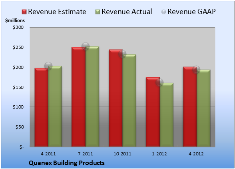Select the "Revenue Actual" legend label

click(127, 12)
